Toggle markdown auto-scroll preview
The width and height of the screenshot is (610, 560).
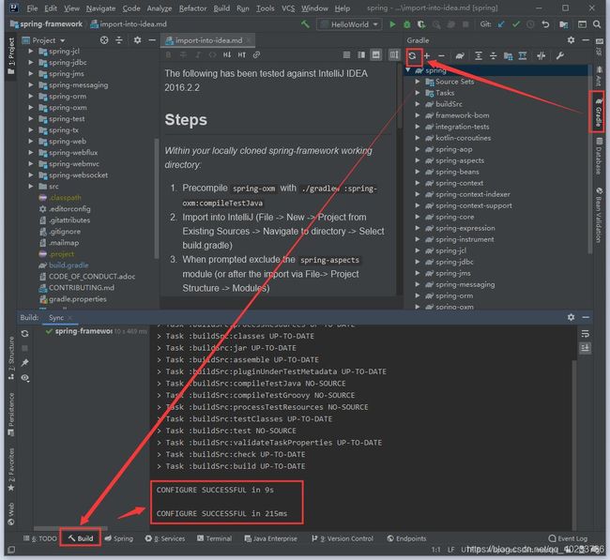(394, 54)
